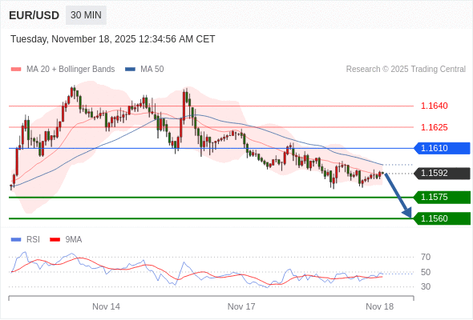Click the Research © 2025 Trading Central text
Screen dimensions: 473x320
tap(406, 70)
